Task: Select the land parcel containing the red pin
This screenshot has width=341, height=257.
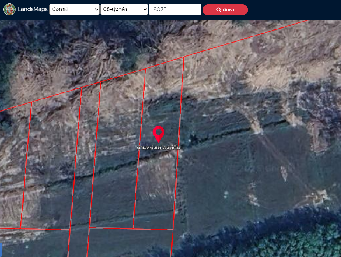Action: pyautogui.click(x=158, y=179)
